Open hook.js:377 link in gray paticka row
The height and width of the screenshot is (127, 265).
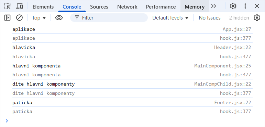235,111
